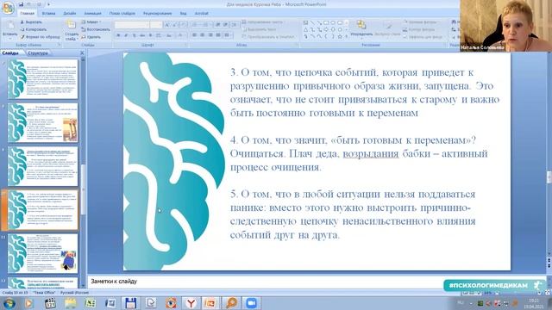
Task: Switch to the Вставка ribbon tab
Action: click(x=48, y=14)
